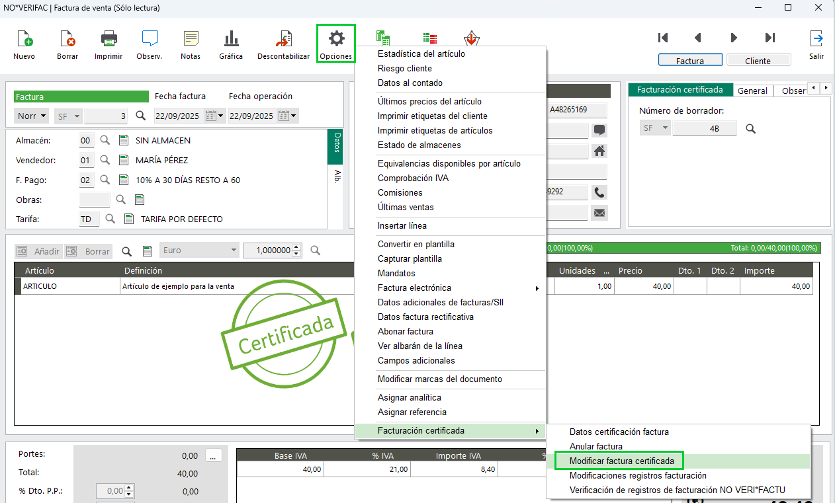Open vertical Alb. side tab
The image size is (835, 503).
(x=336, y=175)
